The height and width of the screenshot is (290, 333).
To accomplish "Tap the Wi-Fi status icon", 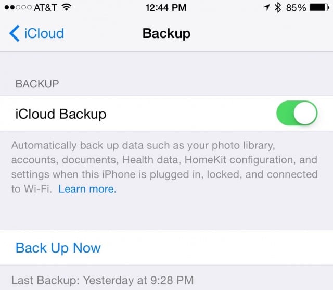I will (x=67, y=8).
